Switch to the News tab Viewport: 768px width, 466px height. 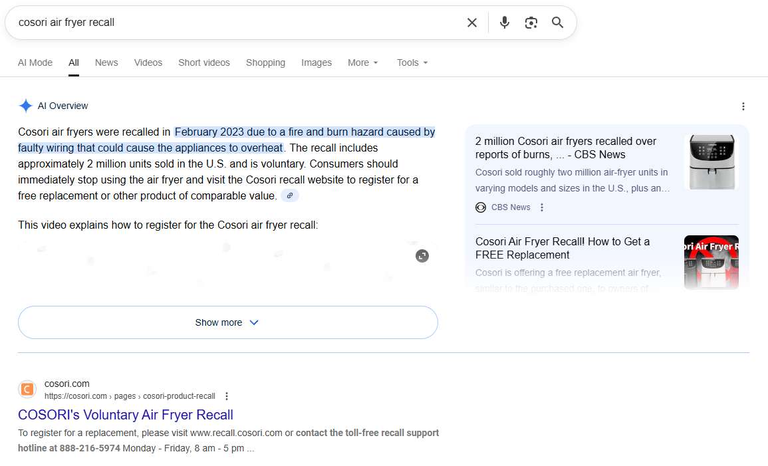coord(106,62)
